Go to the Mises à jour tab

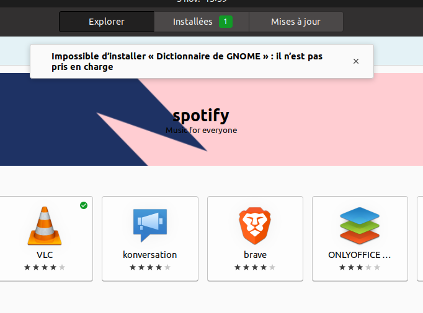point(296,22)
